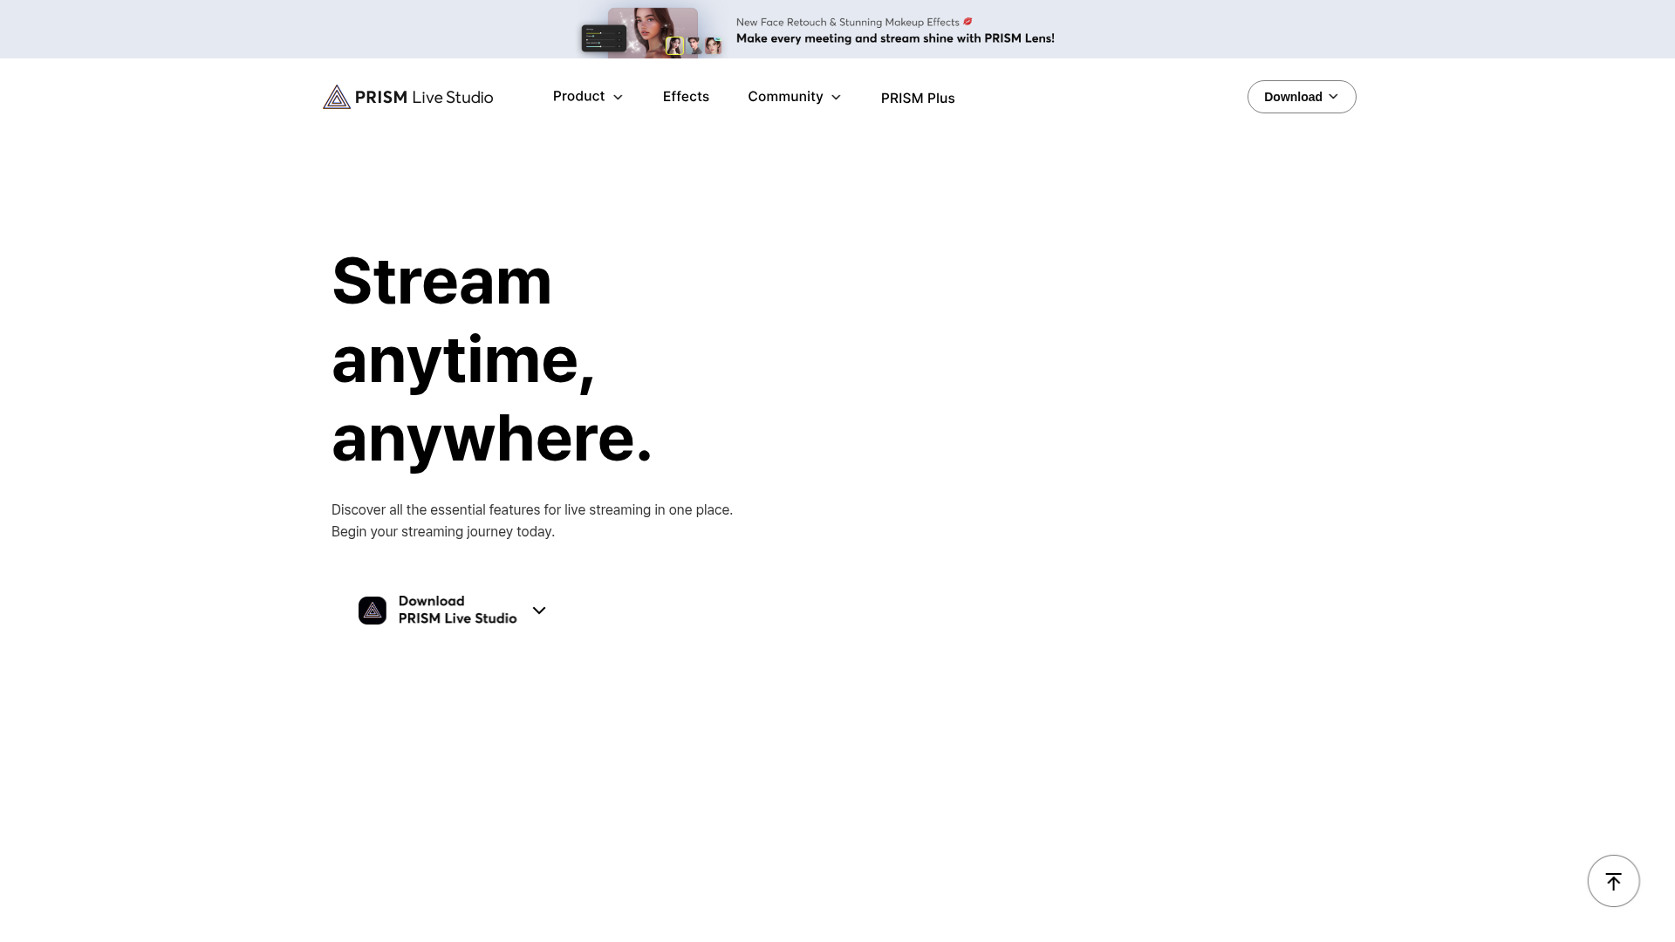1675x942 pixels.
Task: Toggle the Download button chevron state
Action: point(1332,97)
